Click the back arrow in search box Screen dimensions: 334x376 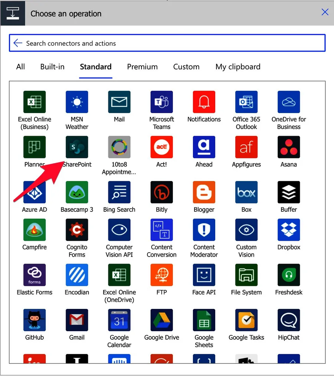tap(18, 43)
